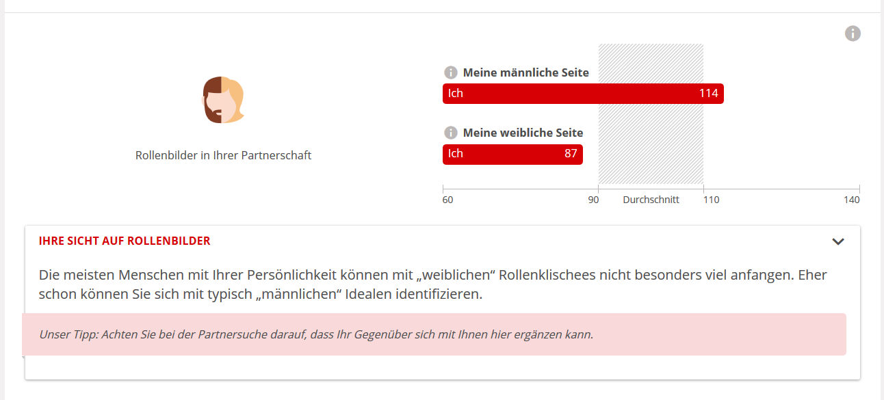Click the Durchschnitt axis label
The width and height of the screenshot is (884, 400).
pyautogui.click(x=651, y=200)
